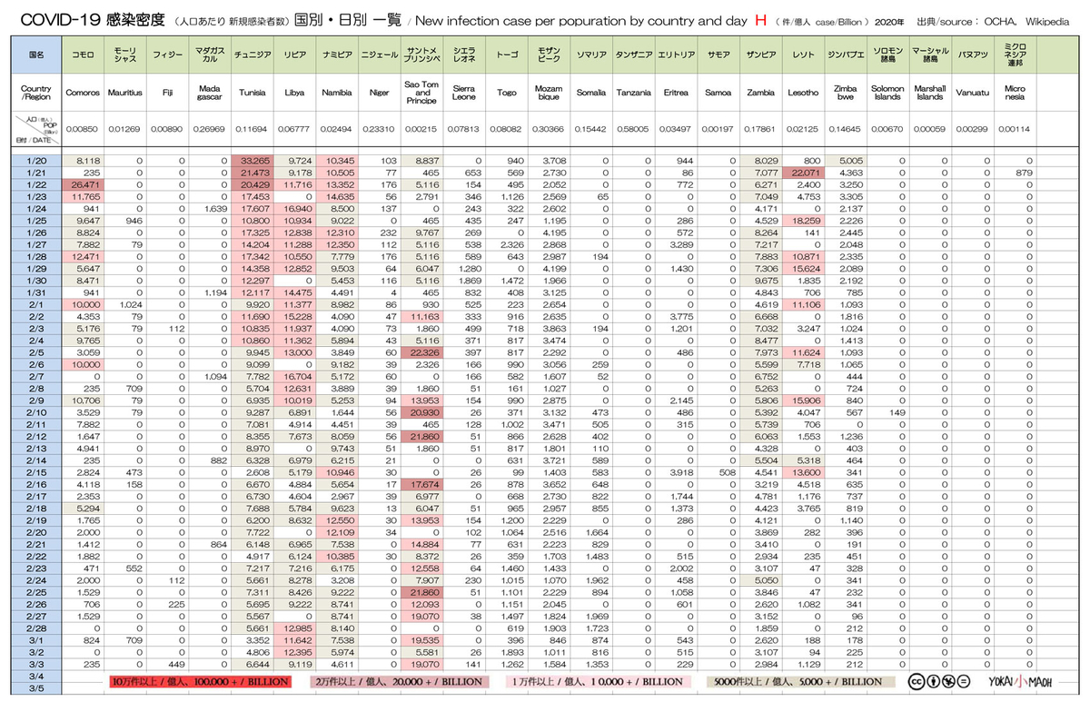The width and height of the screenshot is (1090, 702).
Task: Click Madagascar population 0.26969
Action: click(x=210, y=129)
